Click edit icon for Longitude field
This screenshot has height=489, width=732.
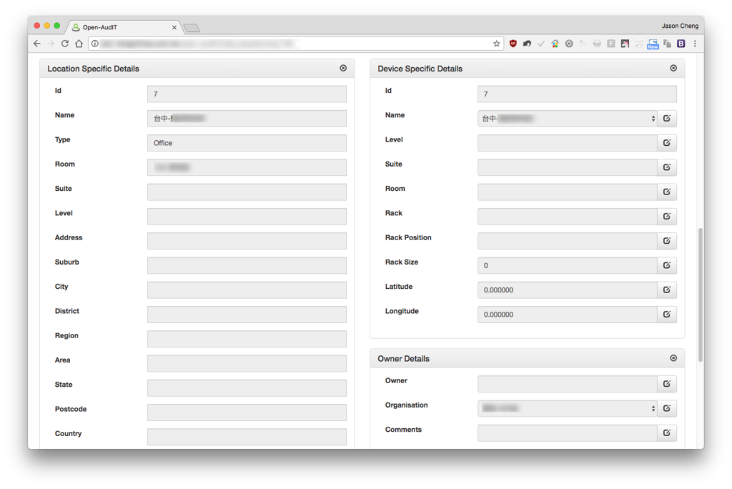(667, 315)
